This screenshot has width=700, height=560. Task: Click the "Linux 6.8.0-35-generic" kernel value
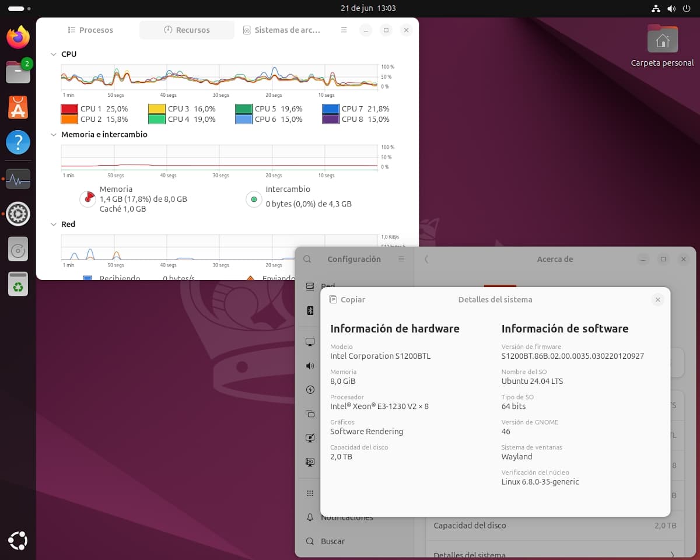(x=540, y=482)
